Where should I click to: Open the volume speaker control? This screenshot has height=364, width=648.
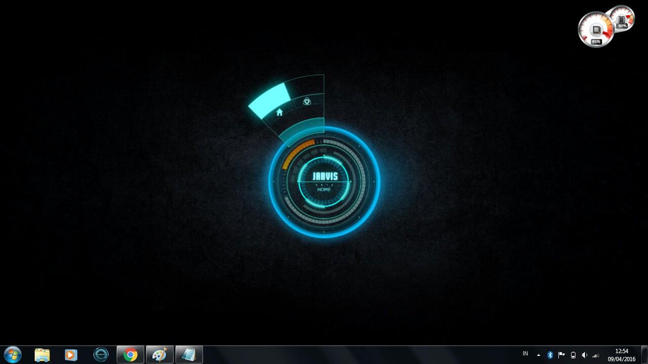point(584,355)
